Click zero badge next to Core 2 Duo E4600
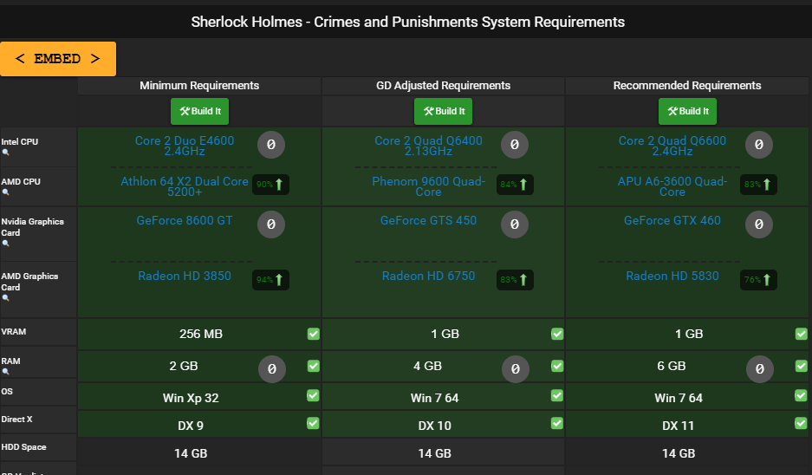The image size is (812, 475). (271, 145)
